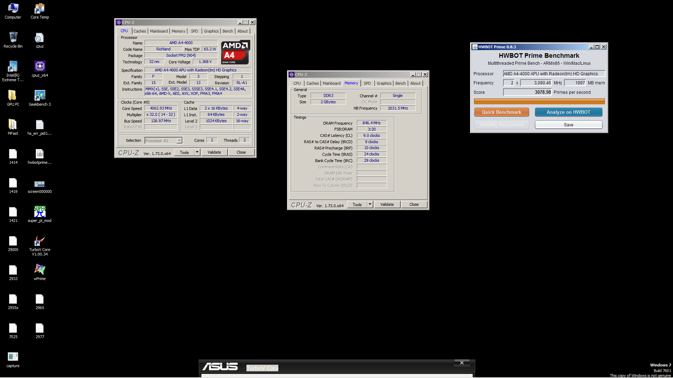This screenshot has height=378, width=673.
Task: Click the Core Speed value 4062.93 MHz
Action: 161,108
